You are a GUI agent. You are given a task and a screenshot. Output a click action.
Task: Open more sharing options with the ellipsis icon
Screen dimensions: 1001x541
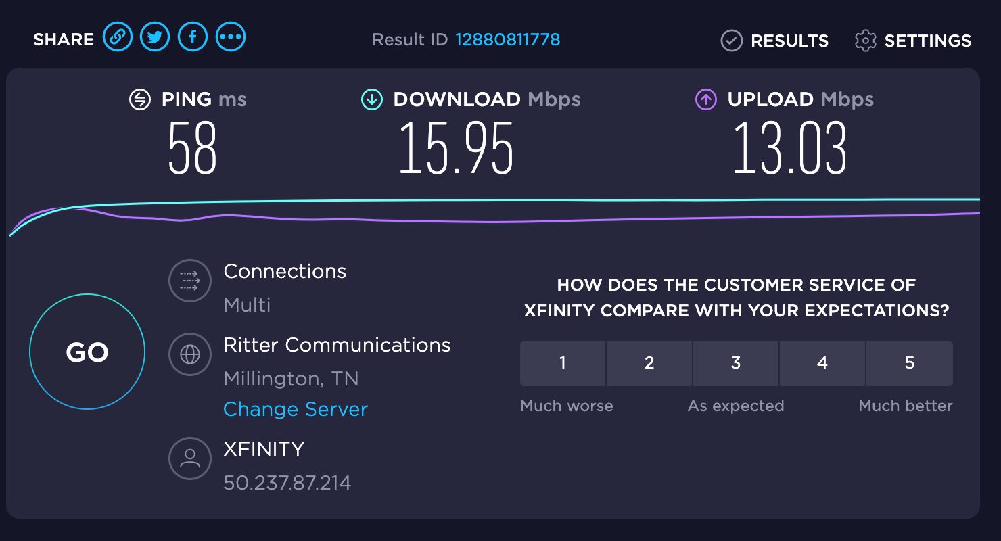coord(231,37)
